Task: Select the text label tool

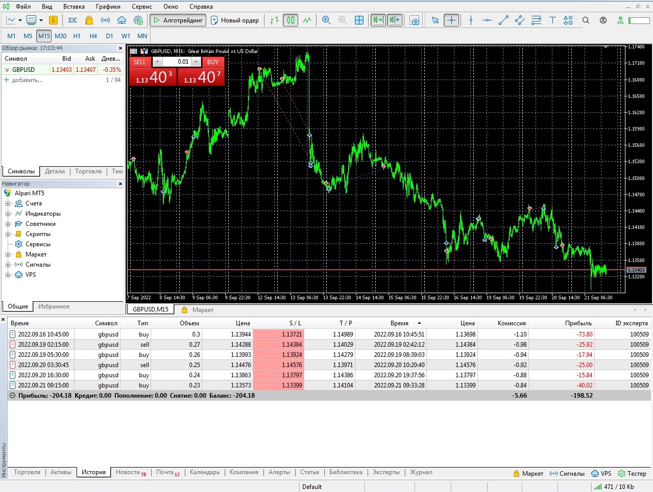Action: (552, 20)
